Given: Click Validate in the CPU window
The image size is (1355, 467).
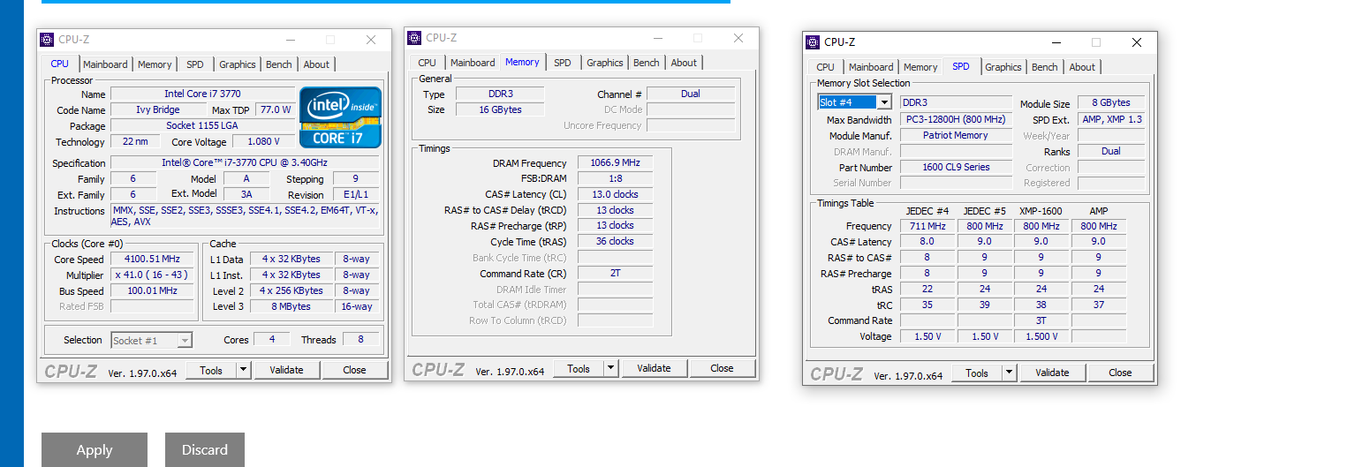Looking at the screenshot, I should [286, 370].
